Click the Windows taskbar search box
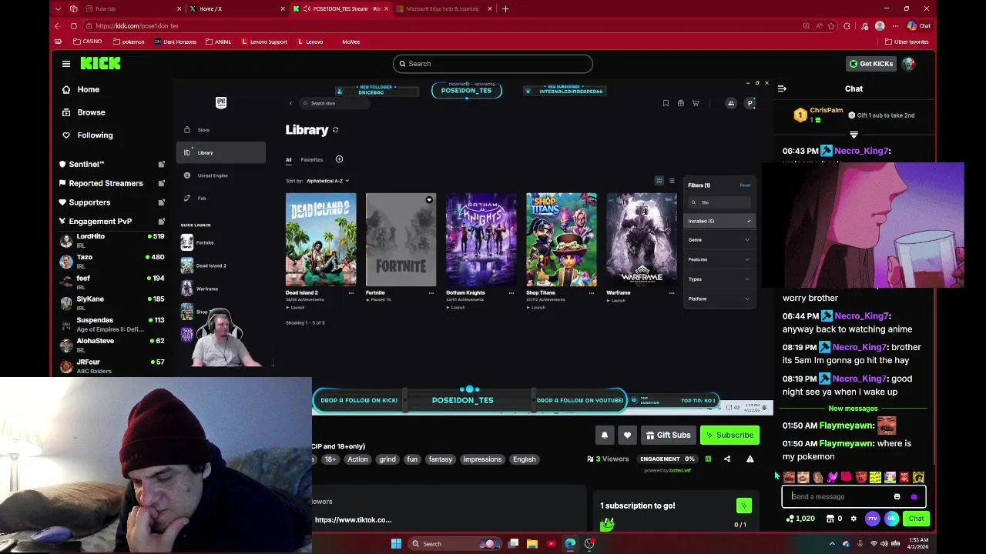986x554 pixels. coord(454,544)
